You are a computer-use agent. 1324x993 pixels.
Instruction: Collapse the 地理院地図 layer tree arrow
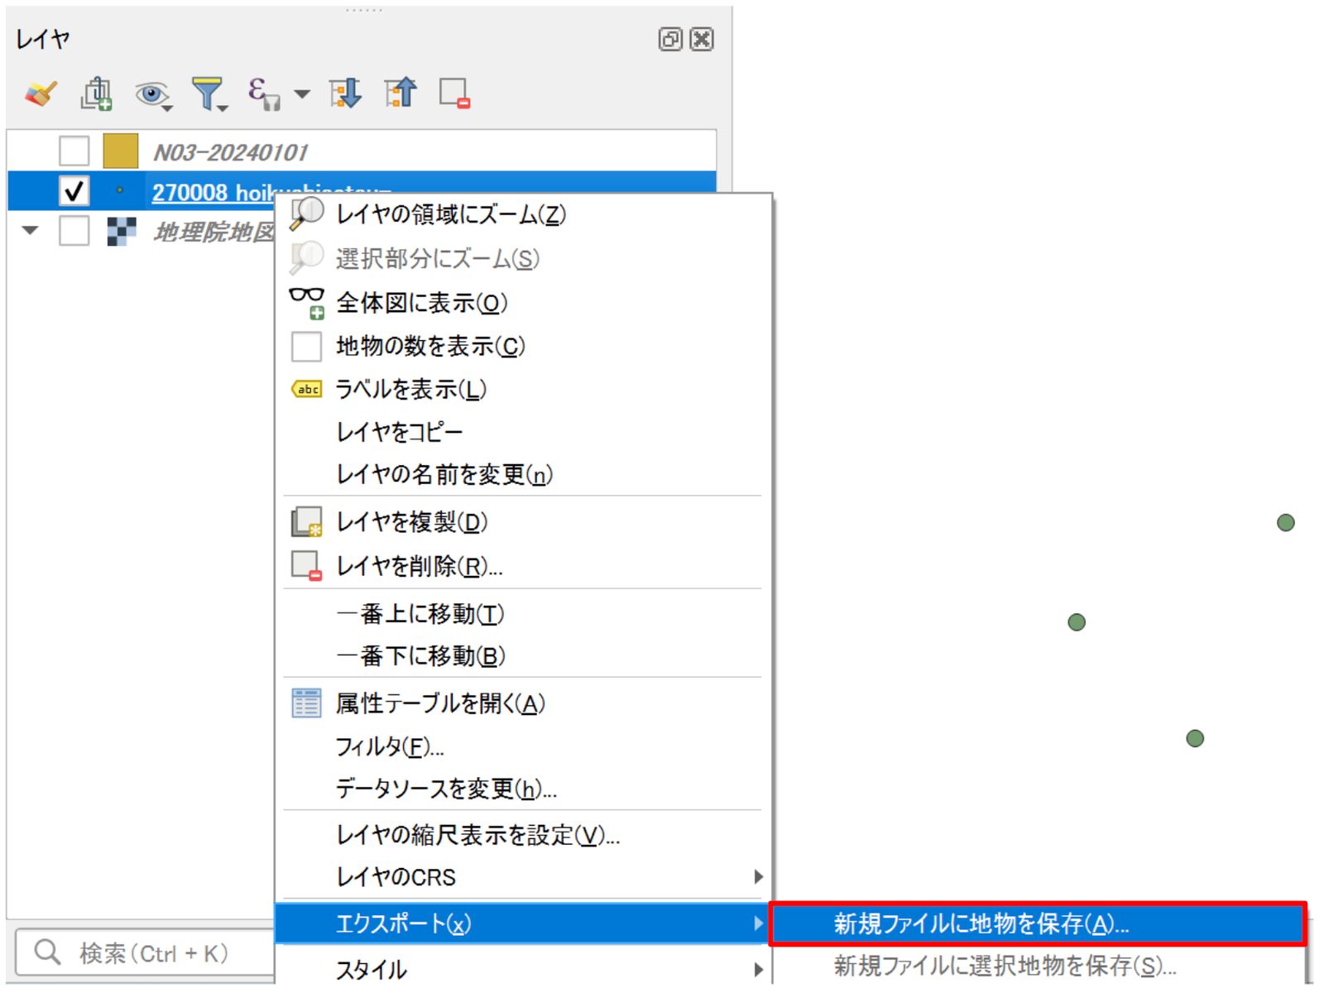click(x=31, y=231)
